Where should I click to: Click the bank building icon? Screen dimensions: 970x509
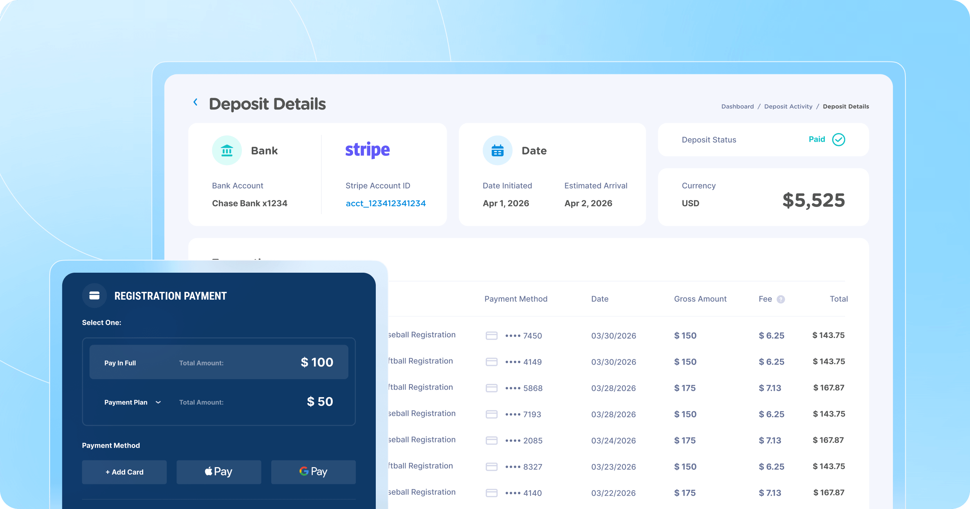click(x=227, y=151)
